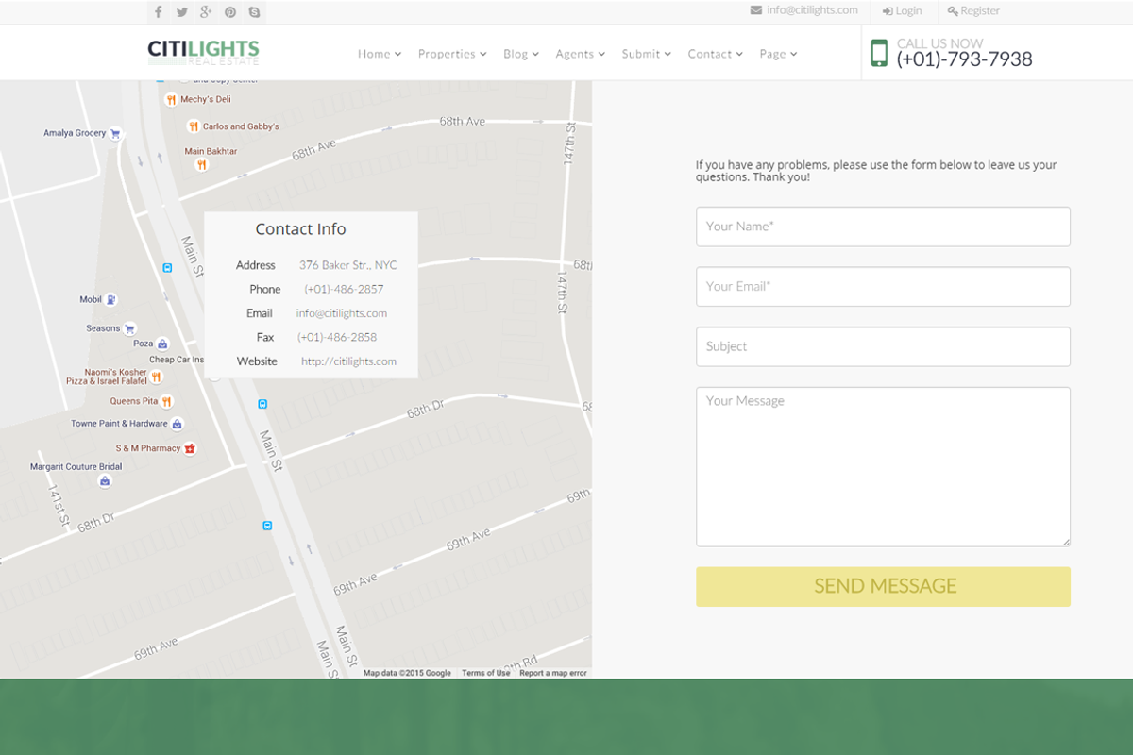Click address 376 Baker Str., NYC
This screenshot has width=1133, height=755.
pyautogui.click(x=348, y=265)
